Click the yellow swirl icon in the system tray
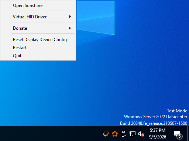The width and height of the screenshot is (189, 141). tap(106, 134)
